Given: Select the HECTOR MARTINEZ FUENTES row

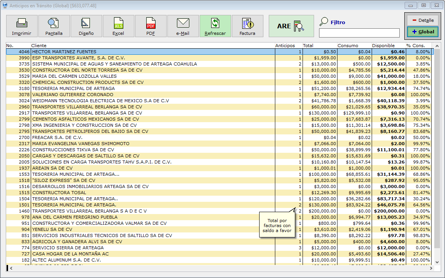Looking at the screenshot, I should (64, 52).
